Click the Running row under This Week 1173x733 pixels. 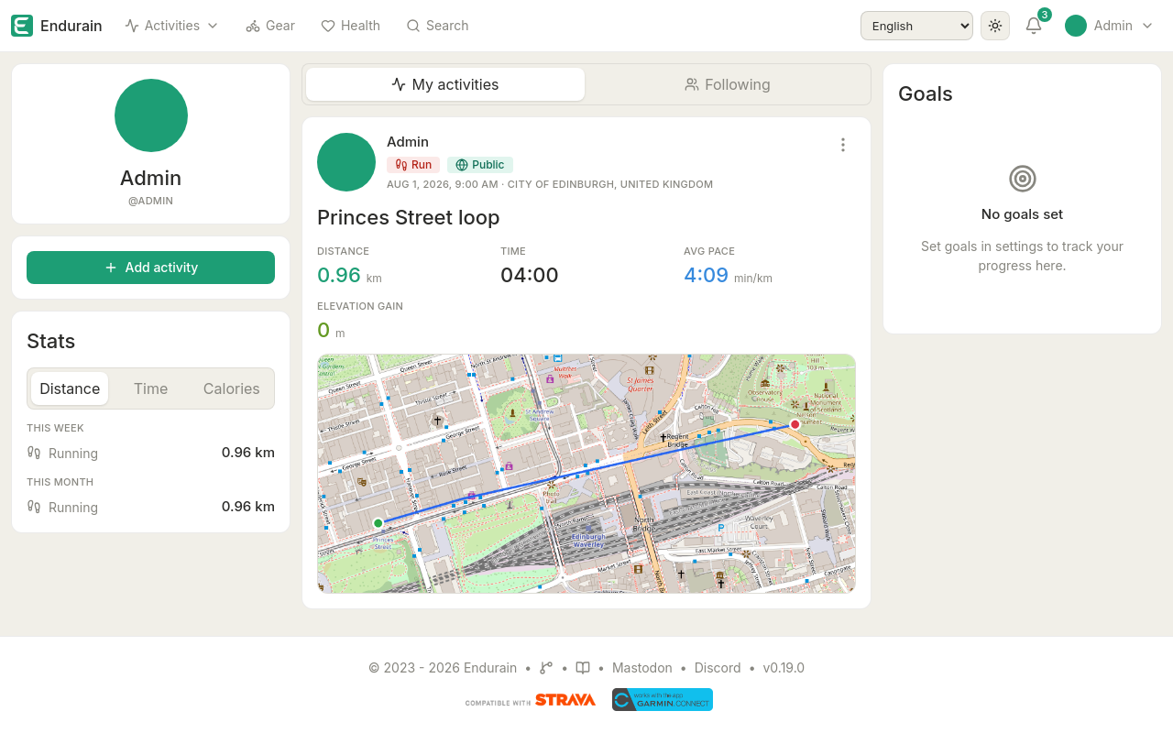point(150,453)
